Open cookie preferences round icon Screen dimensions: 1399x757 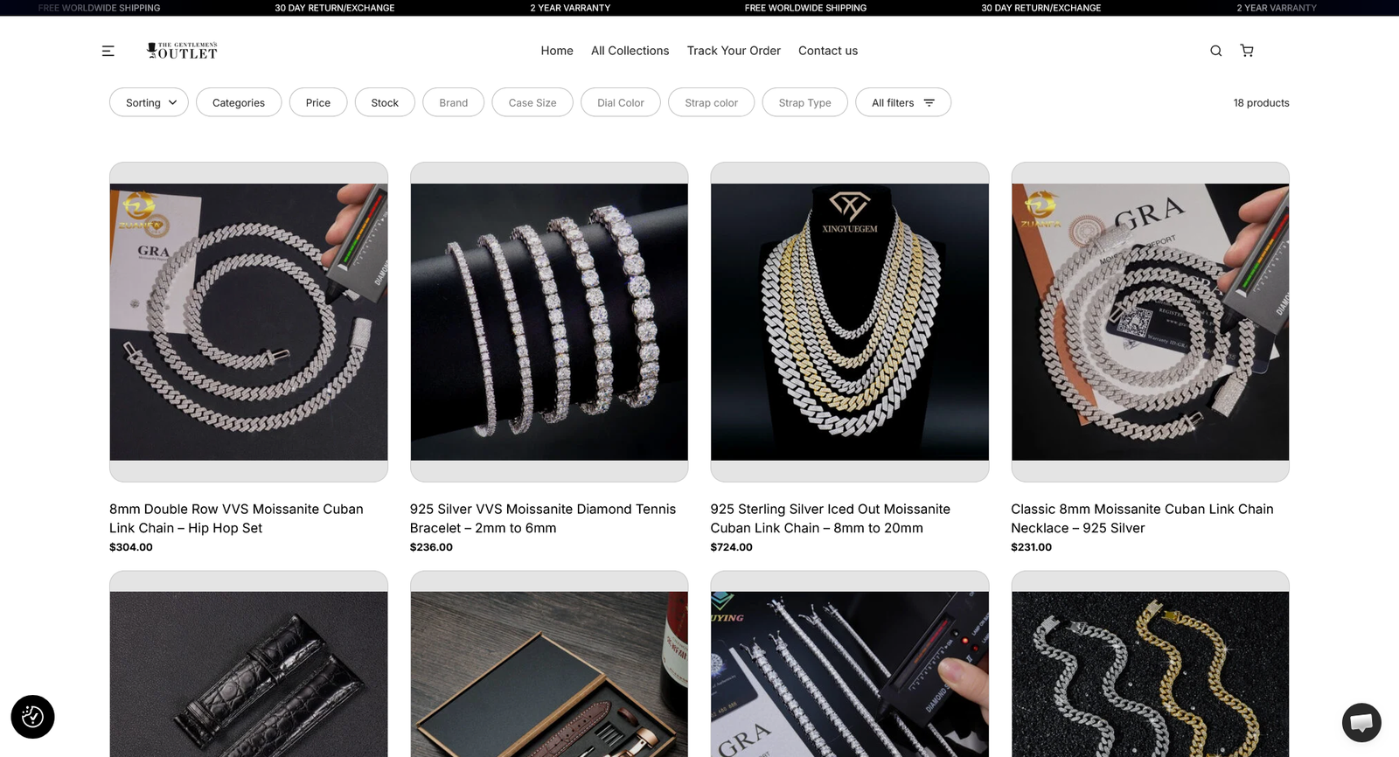click(32, 717)
